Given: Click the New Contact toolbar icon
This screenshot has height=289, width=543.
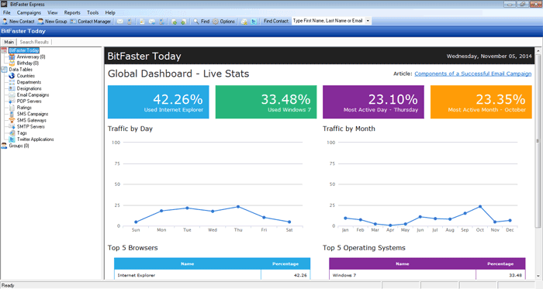Looking at the screenshot, I should coord(18,22).
